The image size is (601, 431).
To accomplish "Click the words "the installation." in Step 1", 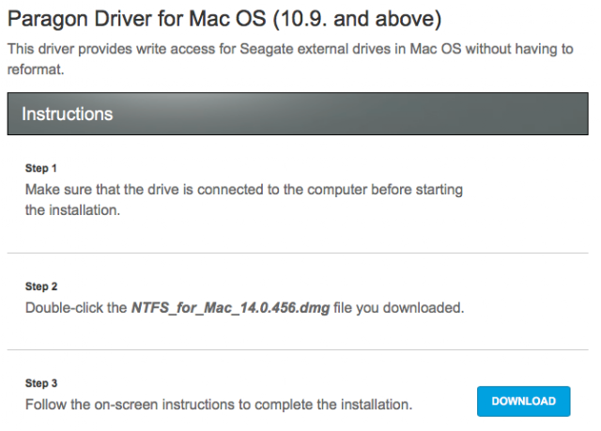I will pyautogui.click(x=73, y=210).
